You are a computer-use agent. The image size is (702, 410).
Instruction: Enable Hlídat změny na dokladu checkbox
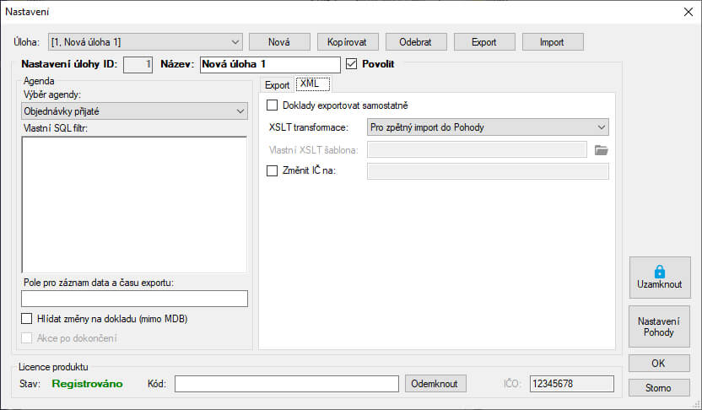pos(27,319)
